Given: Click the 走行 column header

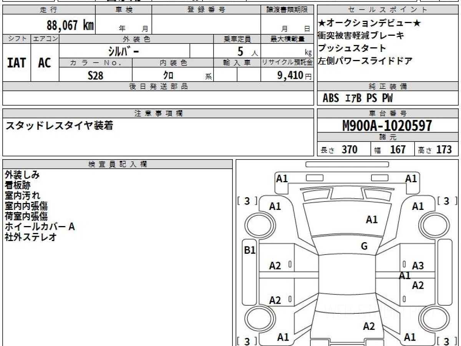Looking at the screenshot, I should pos(49,10).
